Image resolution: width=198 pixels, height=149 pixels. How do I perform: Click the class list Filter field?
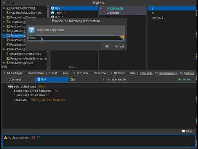tap(74, 67)
